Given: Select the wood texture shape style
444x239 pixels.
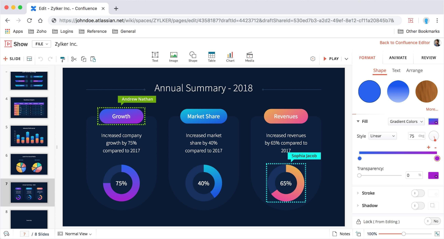Looking at the screenshot, I should click(426, 91).
